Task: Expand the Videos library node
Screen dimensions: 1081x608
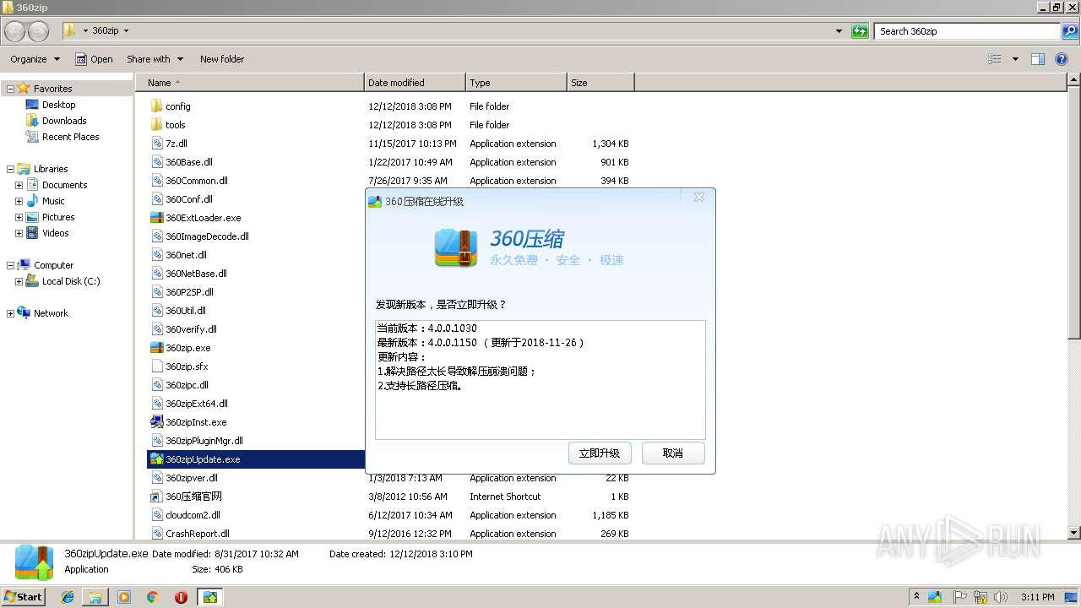Action: [19, 233]
